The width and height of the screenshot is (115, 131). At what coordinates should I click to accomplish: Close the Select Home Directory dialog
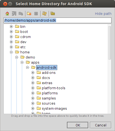[x=5, y=4]
